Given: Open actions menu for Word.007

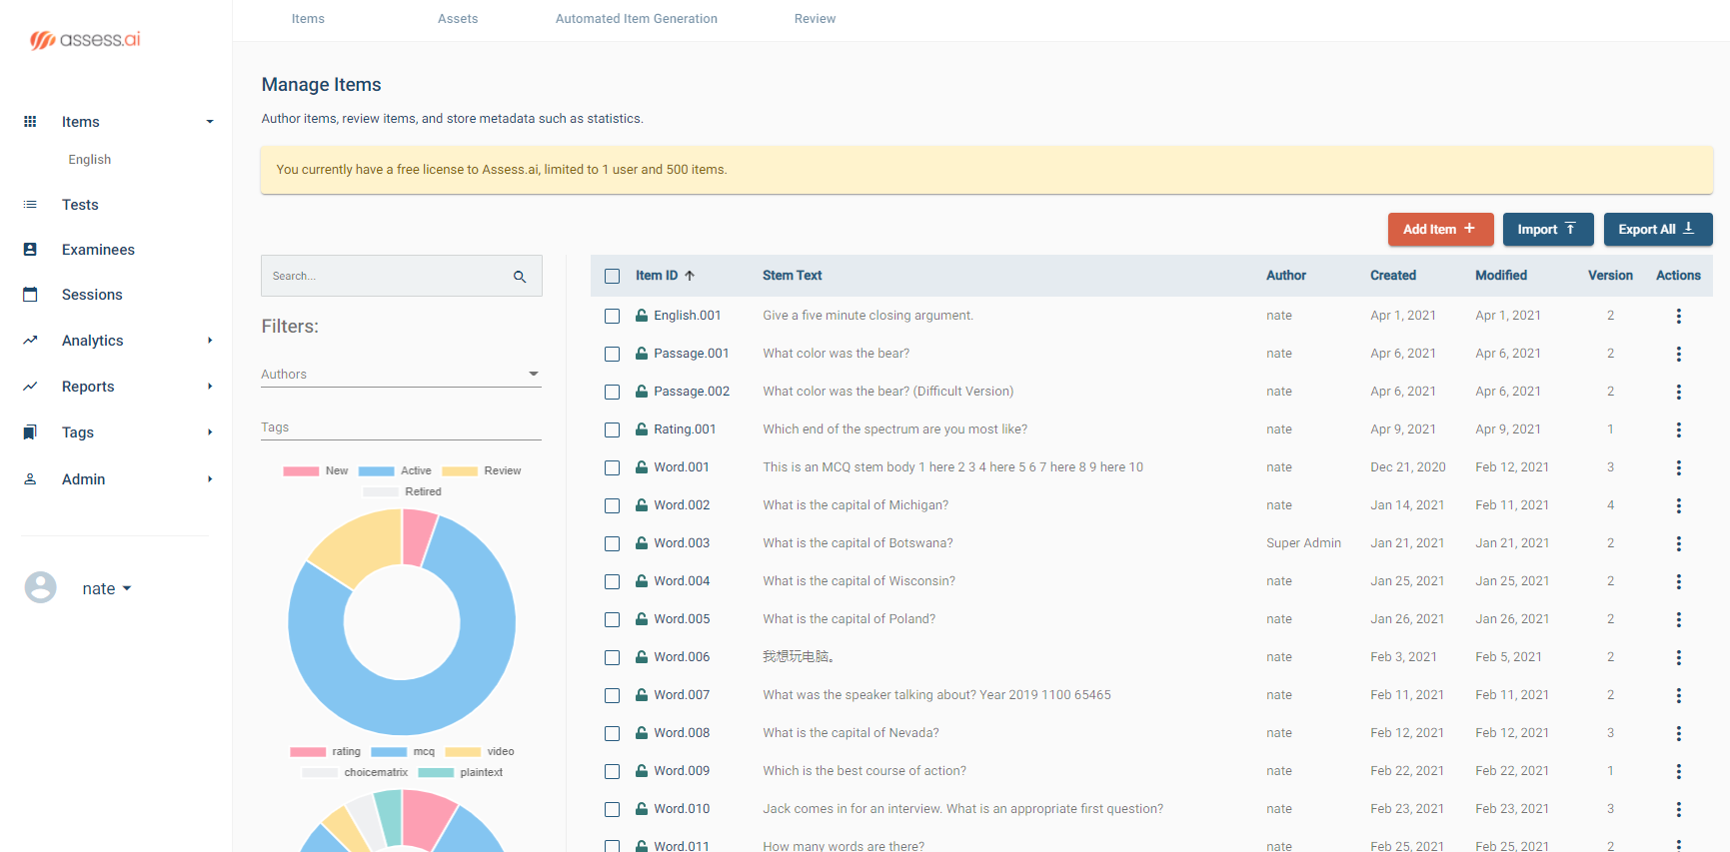Looking at the screenshot, I should pyautogui.click(x=1679, y=695).
